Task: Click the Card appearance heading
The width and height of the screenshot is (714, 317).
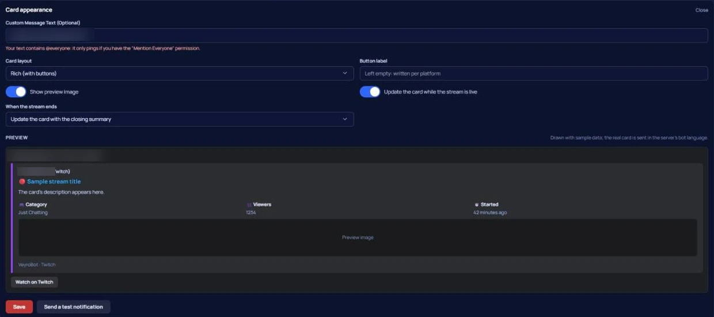Action: coord(29,10)
